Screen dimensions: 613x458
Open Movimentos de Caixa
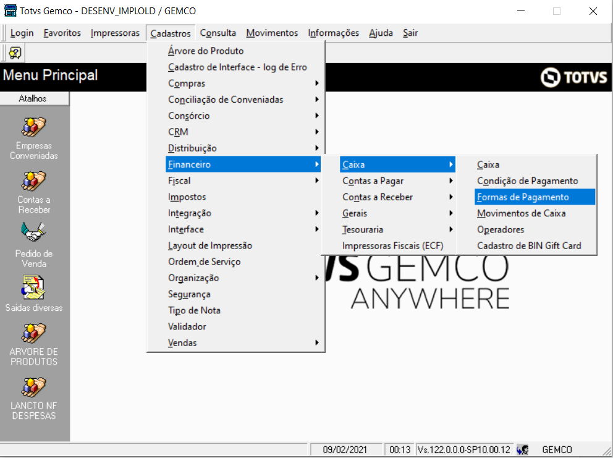(535, 214)
